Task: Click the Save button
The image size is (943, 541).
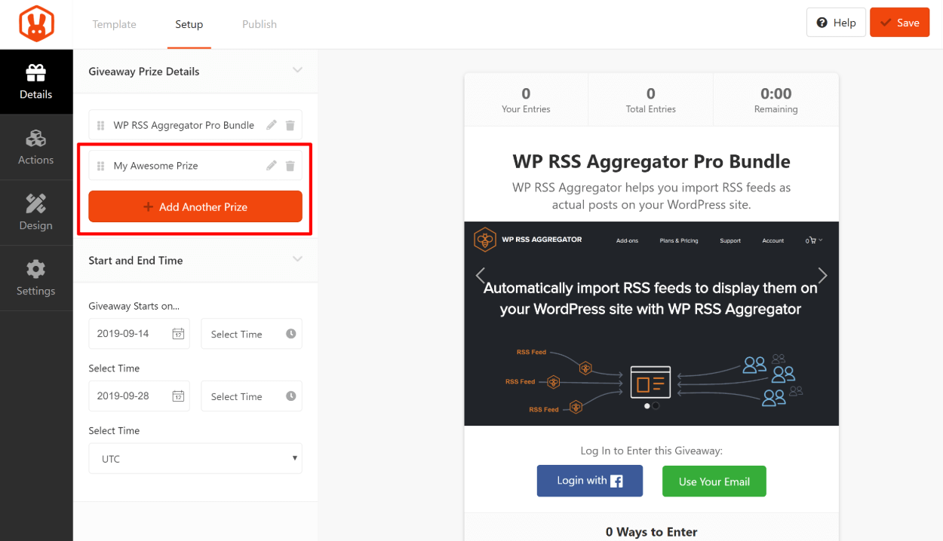Action: coord(899,23)
